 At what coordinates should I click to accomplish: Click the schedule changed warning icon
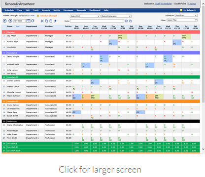(x=38, y=16)
